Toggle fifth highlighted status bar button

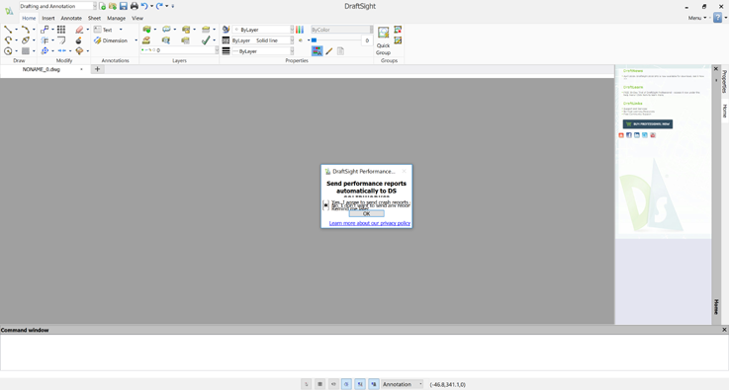360,384
